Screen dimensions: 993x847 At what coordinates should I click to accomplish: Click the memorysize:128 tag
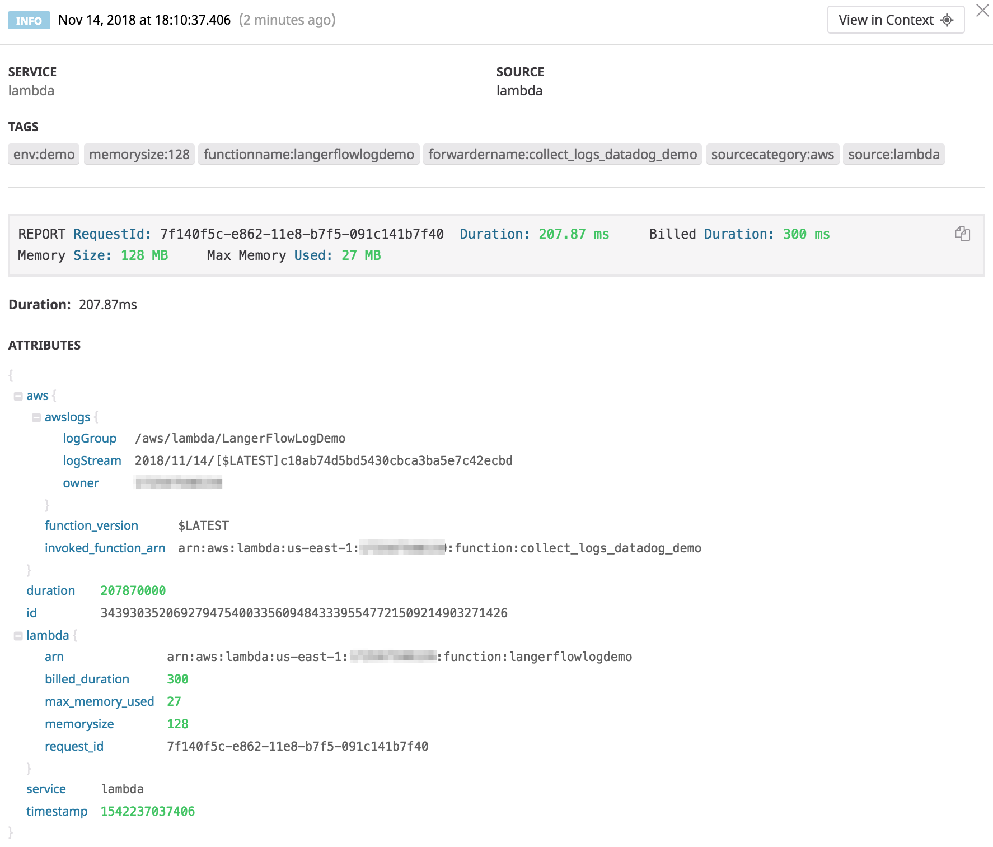point(139,154)
